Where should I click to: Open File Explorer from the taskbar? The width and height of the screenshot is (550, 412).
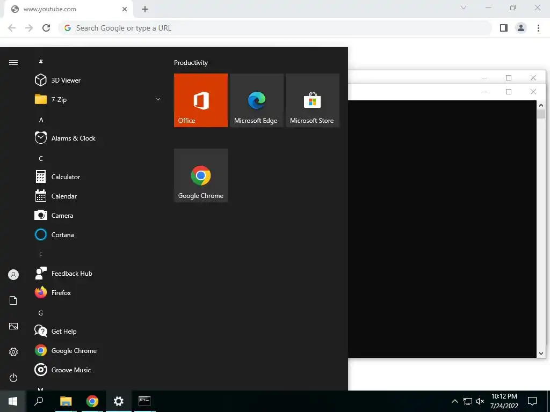click(66, 401)
